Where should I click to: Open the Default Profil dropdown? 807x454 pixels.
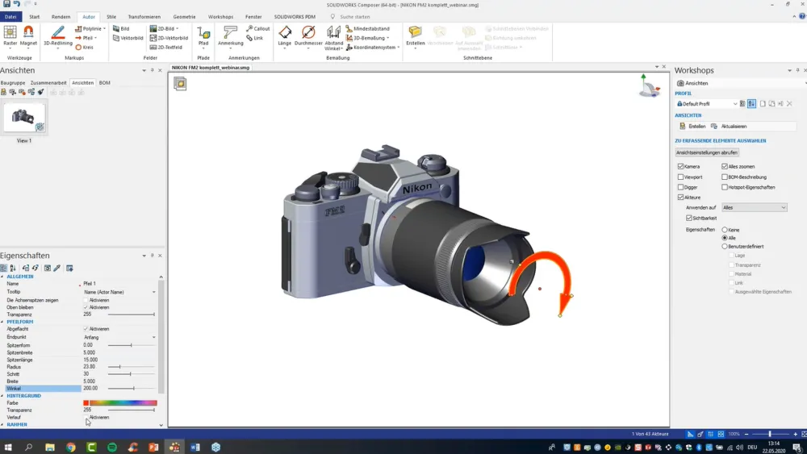(707, 104)
